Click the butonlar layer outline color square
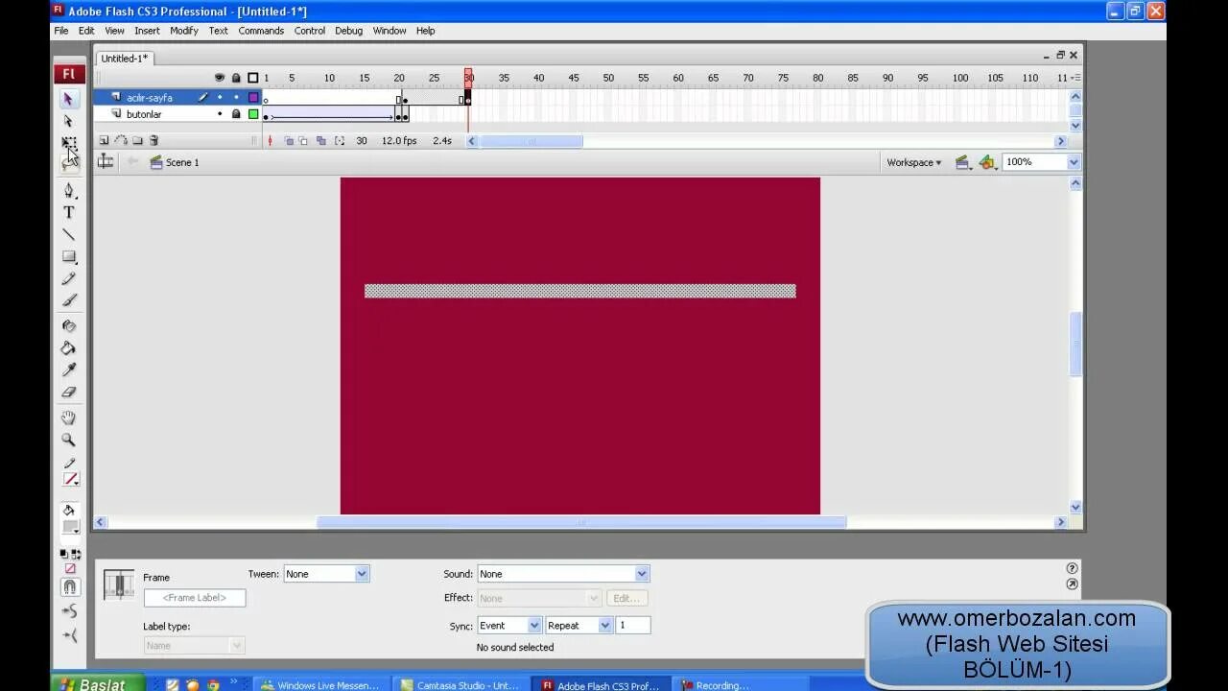The image size is (1228, 691). click(x=252, y=114)
